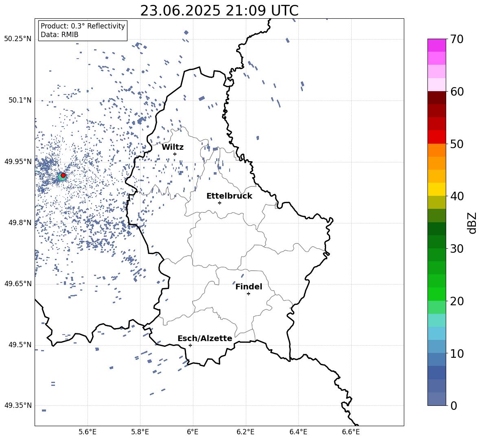Click the red radar location marker
This screenshot has height=440, width=482.
coord(63,175)
